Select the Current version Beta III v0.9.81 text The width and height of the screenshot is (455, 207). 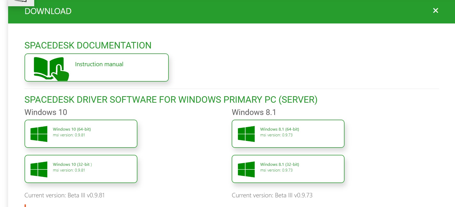65,195
